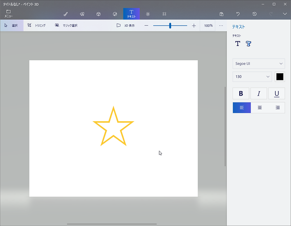This screenshot has width=291, height=226.
Task: Open the Effects sun icon
Action: pos(148,14)
